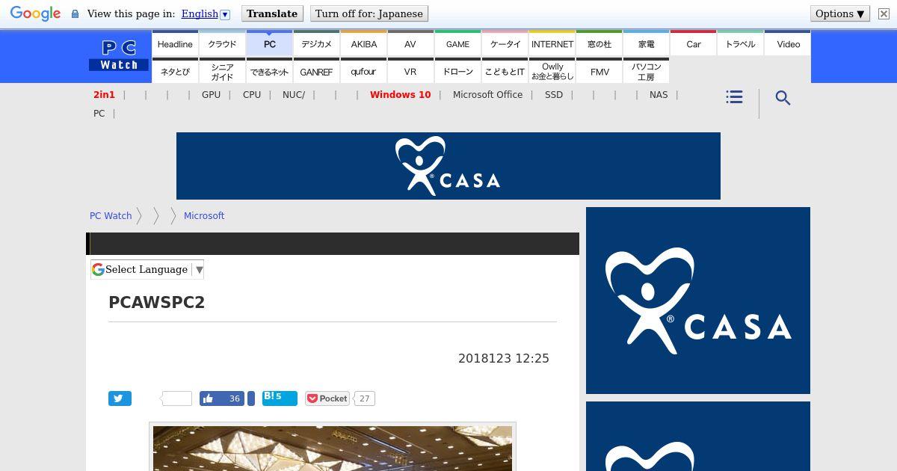Open the トラベル tab
Viewport: 897px width, 471px height.
coord(740,44)
